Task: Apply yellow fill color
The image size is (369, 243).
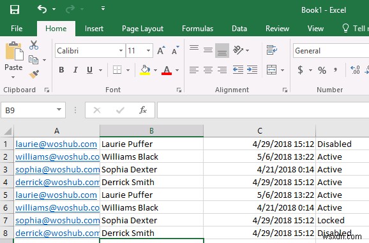Action: click(x=145, y=70)
